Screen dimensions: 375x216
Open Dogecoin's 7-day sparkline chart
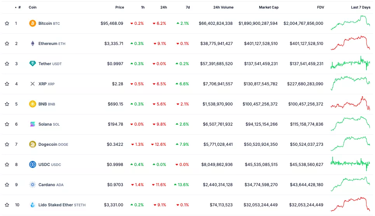pyautogui.click(x=350, y=144)
